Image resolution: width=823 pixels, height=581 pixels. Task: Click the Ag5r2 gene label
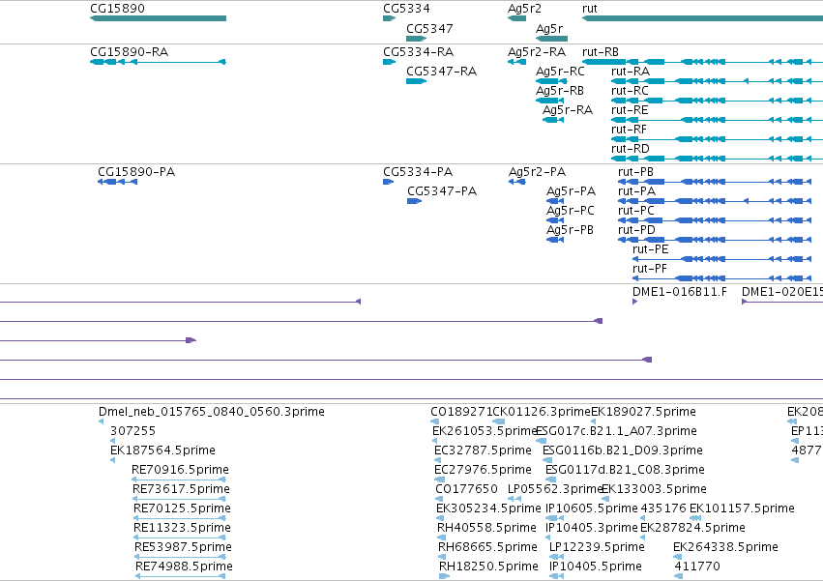click(x=524, y=9)
